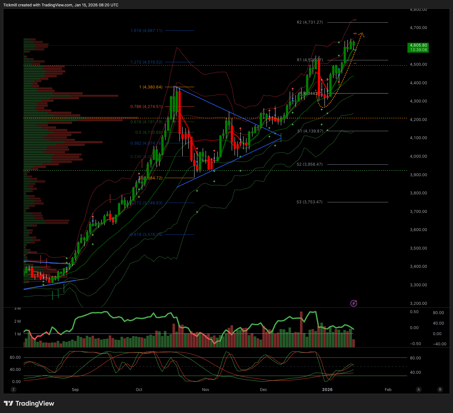
Task: Toggle the A auto-scale button
Action: click(419, 389)
